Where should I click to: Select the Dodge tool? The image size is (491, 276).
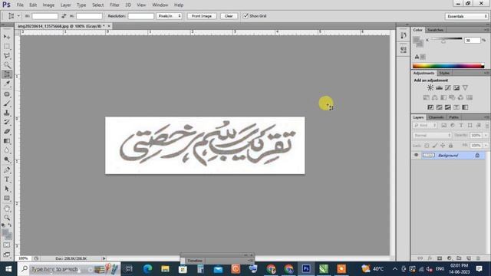click(7, 160)
